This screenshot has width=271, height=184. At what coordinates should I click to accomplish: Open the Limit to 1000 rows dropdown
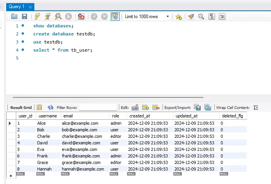[x=147, y=17]
